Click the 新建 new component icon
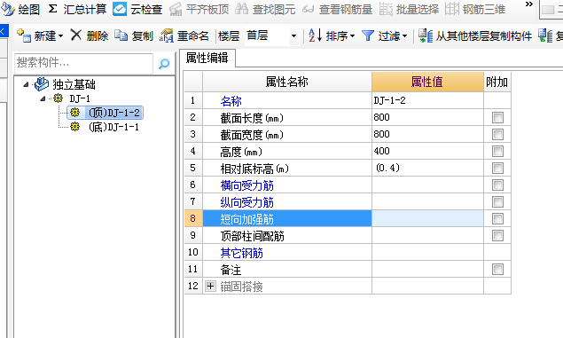This screenshot has width=563, height=338. tap(24, 35)
